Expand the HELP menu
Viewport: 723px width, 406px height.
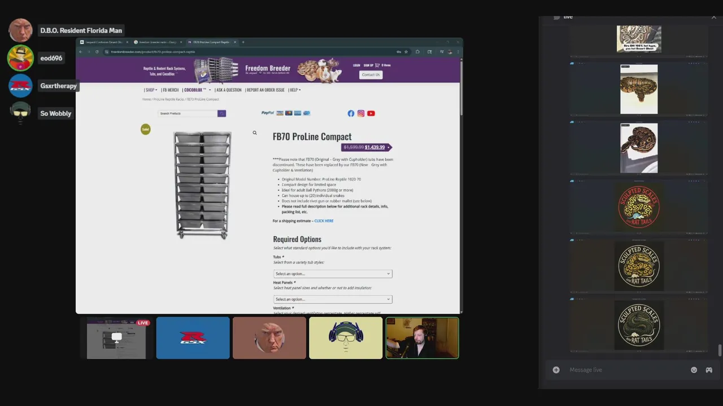[x=294, y=90]
